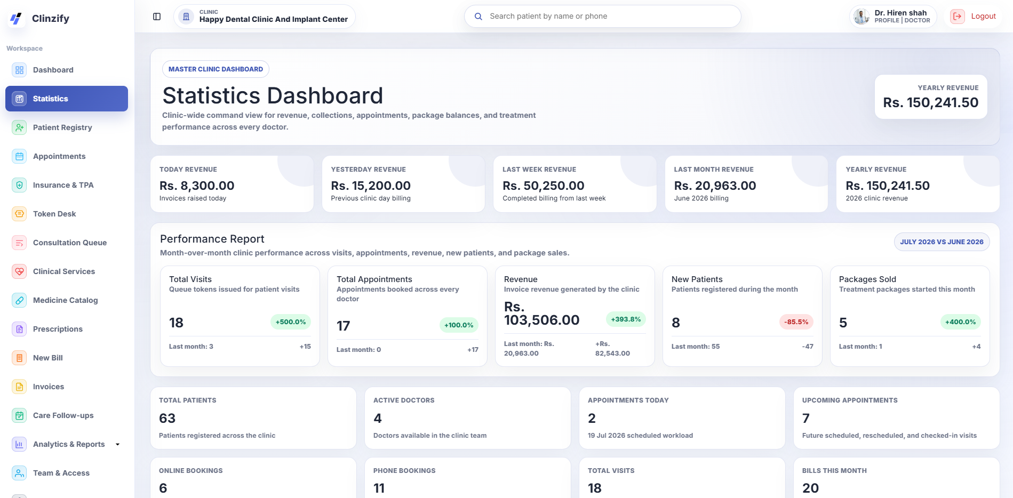Click the Bills This Month card
The image size is (1013, 498).
click(897, 478)
